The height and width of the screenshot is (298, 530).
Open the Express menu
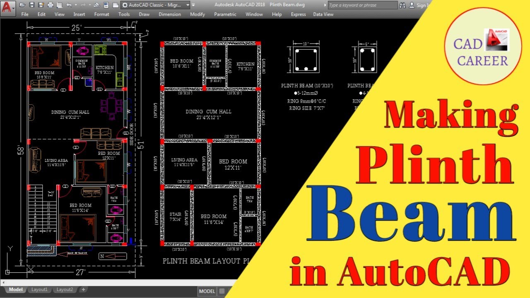[x=298, y=14]
